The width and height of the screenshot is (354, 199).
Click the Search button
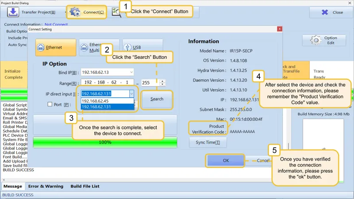click(x=157, y=99)
